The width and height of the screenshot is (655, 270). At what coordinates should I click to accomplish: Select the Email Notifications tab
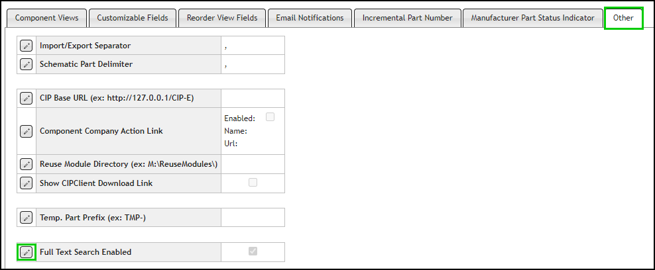[310, 18]
